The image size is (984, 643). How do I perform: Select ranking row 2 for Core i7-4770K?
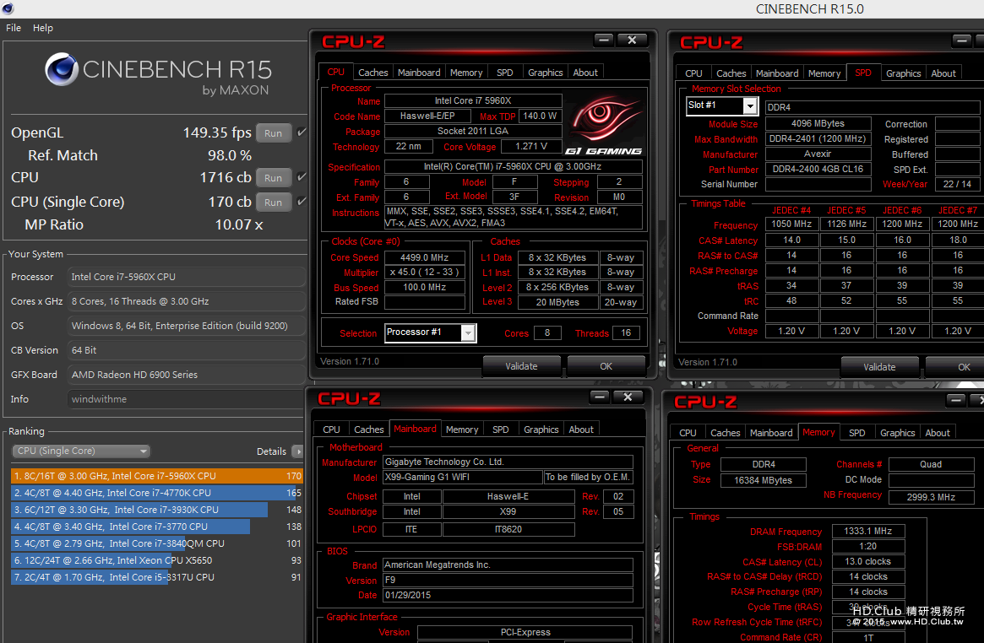[x=157, y=493]
